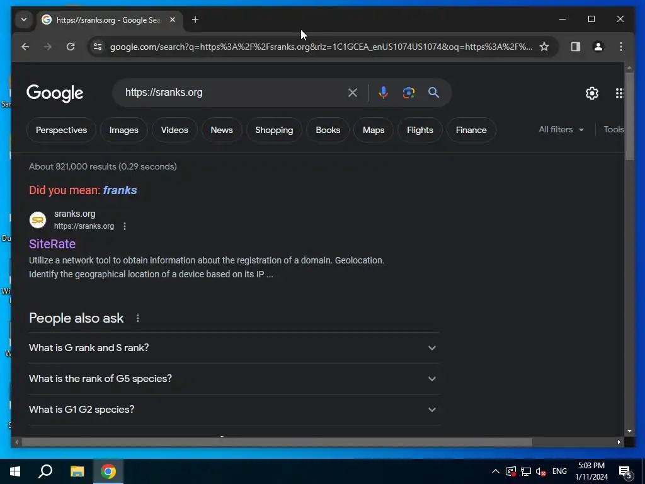Open the ENG language switcher
The image size is (645, 484).
[559, 471]
